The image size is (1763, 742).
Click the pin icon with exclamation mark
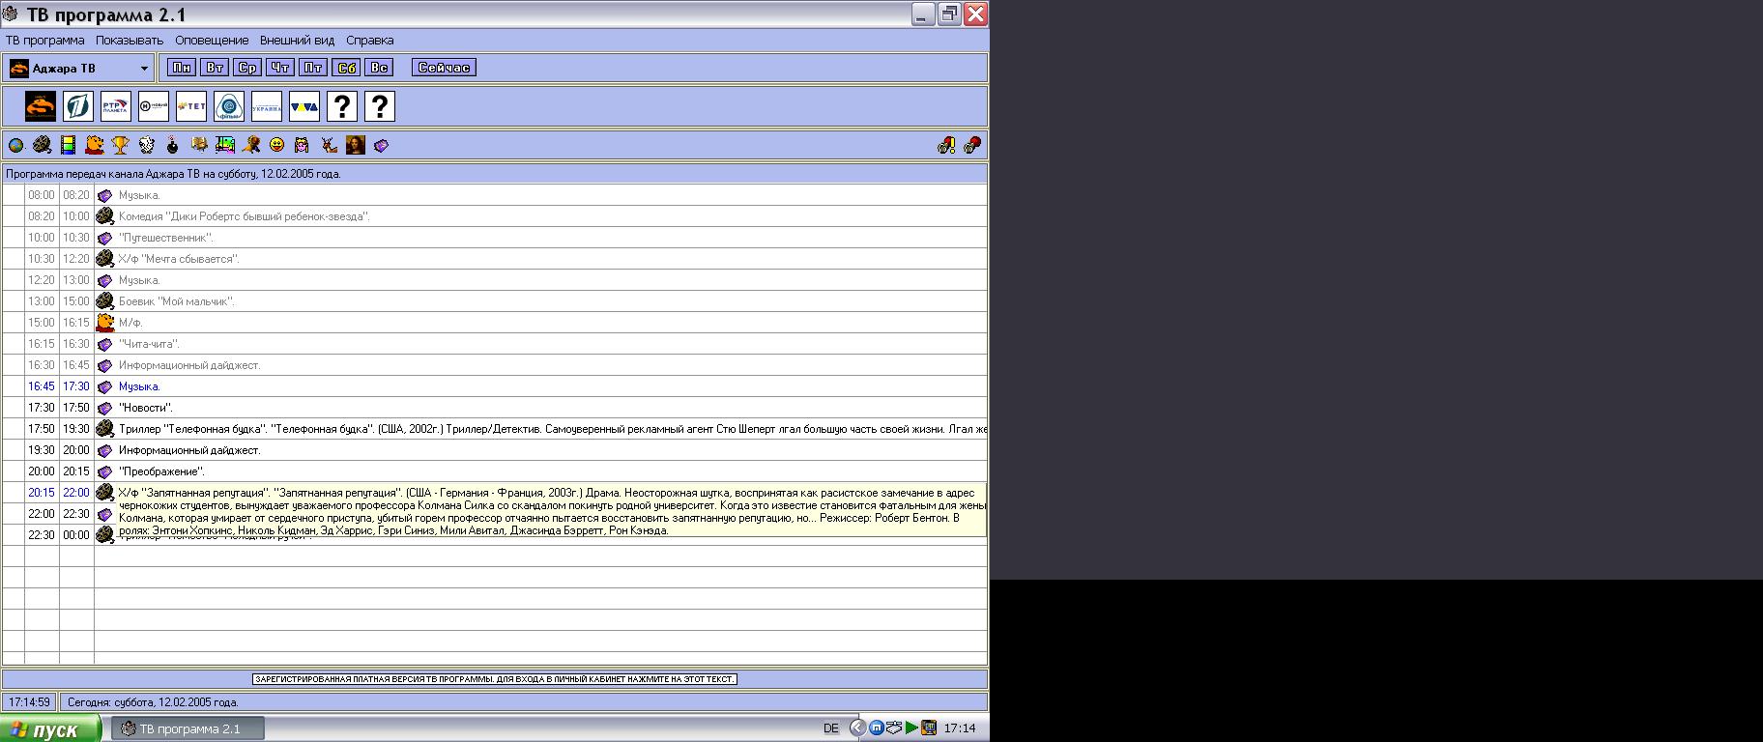point(946,145)
